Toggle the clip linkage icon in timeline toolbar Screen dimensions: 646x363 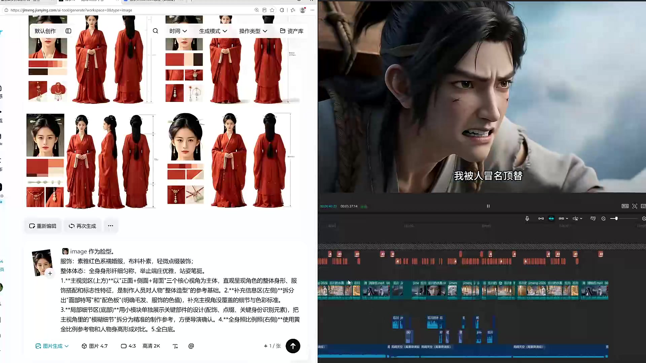click(x=561, y=218)
